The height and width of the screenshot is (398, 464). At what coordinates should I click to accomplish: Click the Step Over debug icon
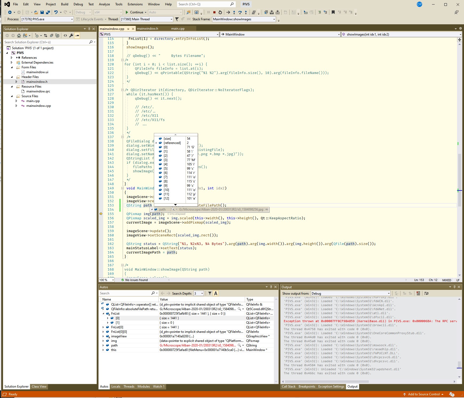pyautogui.click(x=240, y=12)
